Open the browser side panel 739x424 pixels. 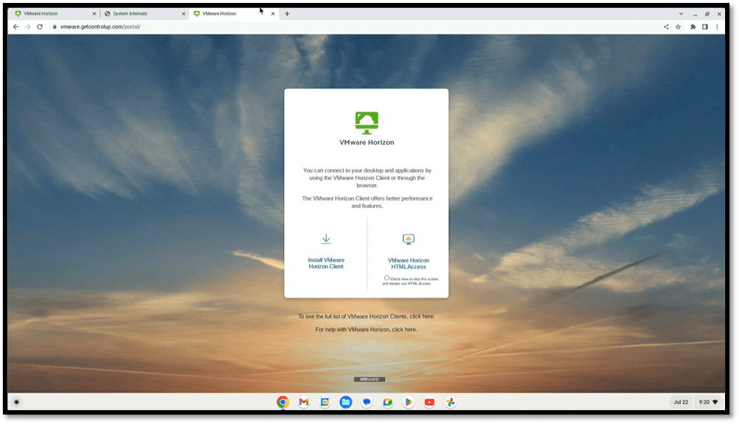tap(705, 27)
